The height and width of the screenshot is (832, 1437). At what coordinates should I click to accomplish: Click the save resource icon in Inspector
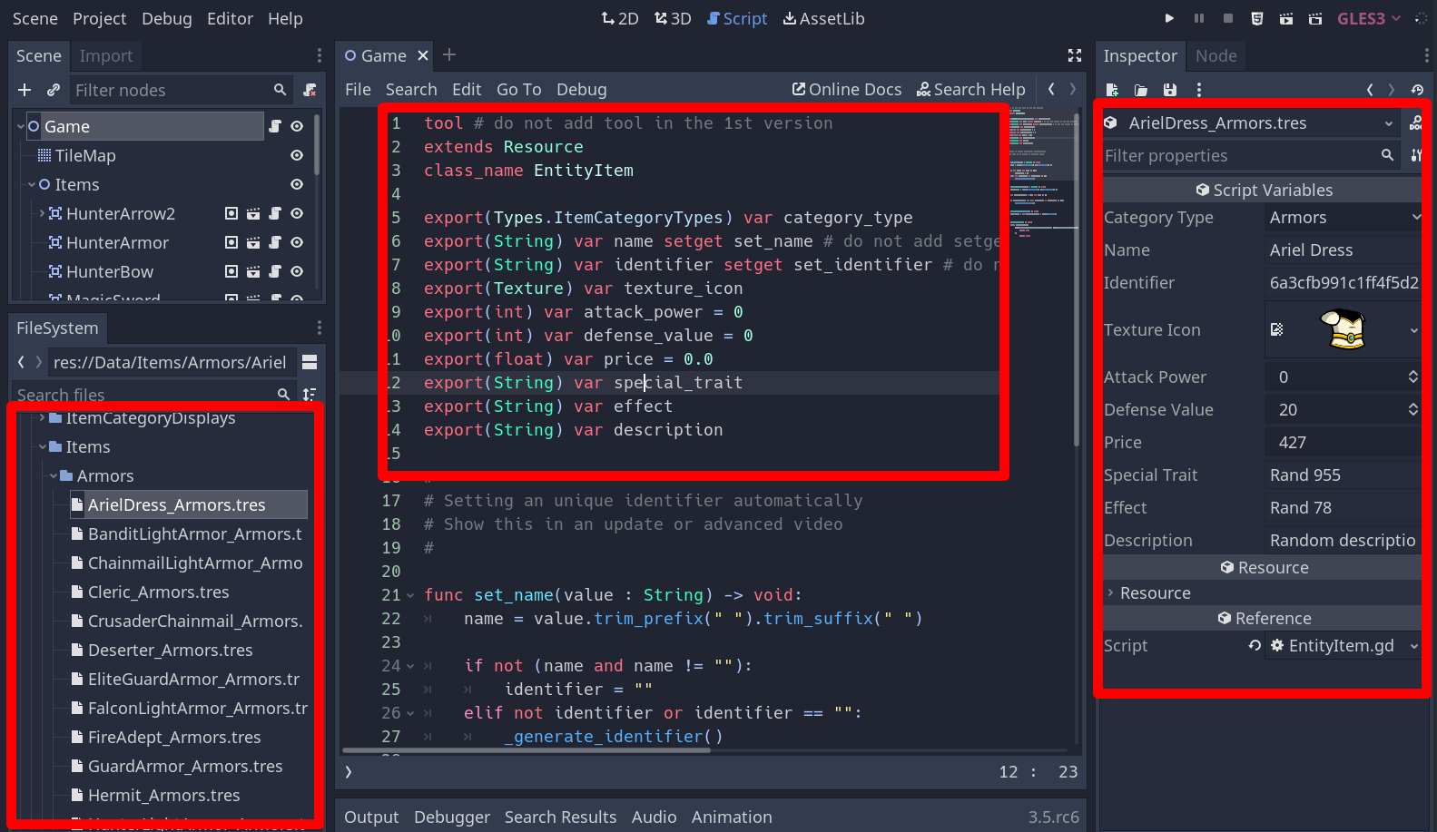tap(1170, 90)
